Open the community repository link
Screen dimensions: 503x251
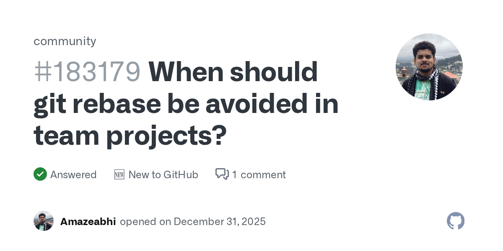(x=65, y=41)
